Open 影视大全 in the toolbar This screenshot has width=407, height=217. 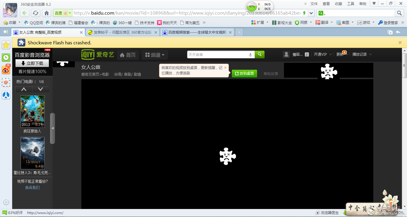coord(282,23)
